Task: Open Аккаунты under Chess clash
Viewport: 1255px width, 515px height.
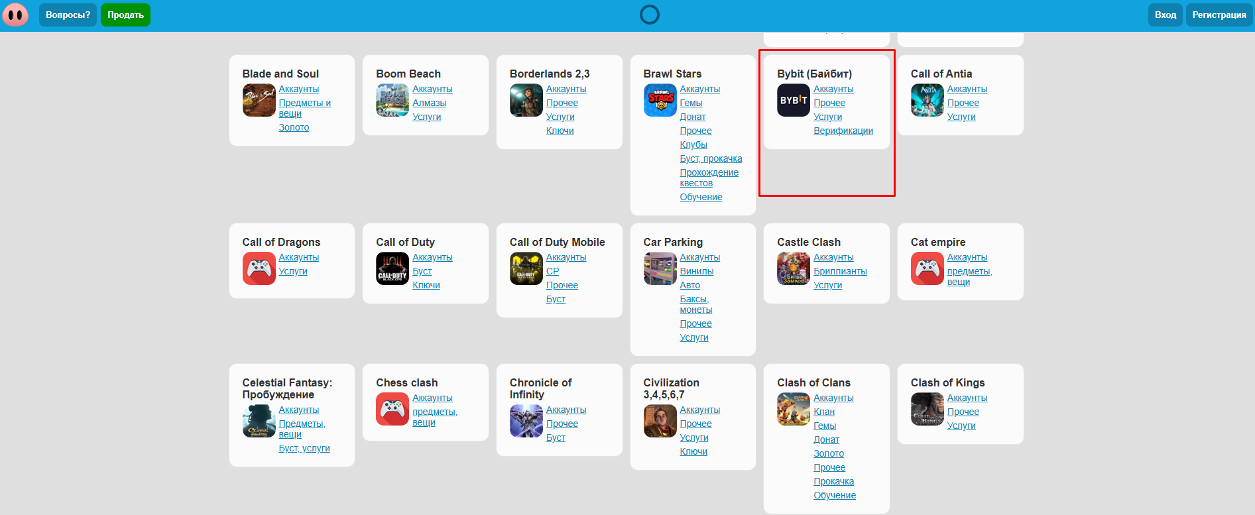Action: [432, 398]
